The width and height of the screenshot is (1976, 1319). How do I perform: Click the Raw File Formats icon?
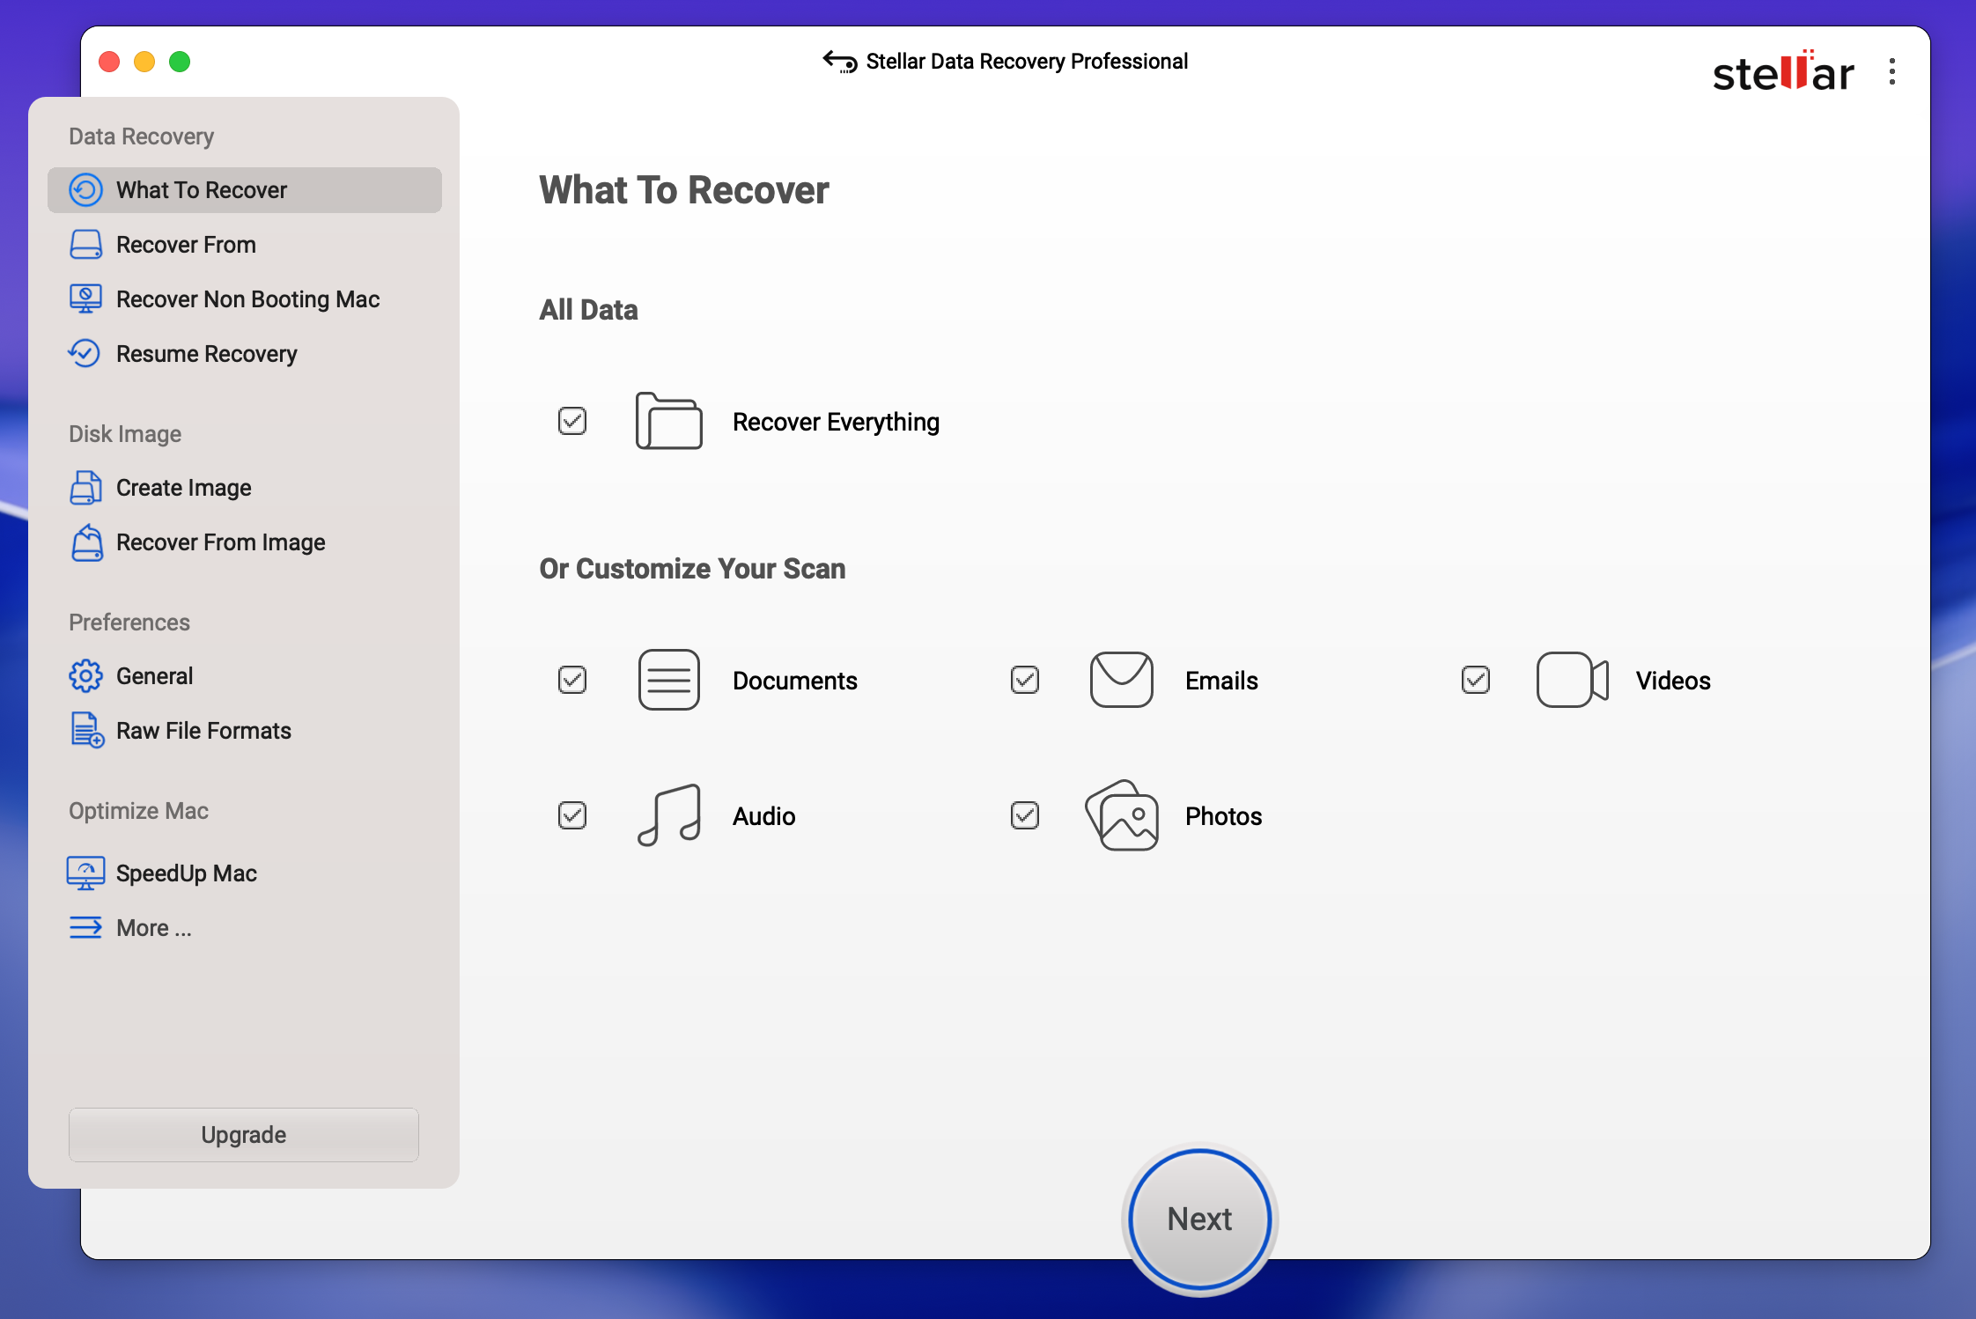(x=87, y=731)
